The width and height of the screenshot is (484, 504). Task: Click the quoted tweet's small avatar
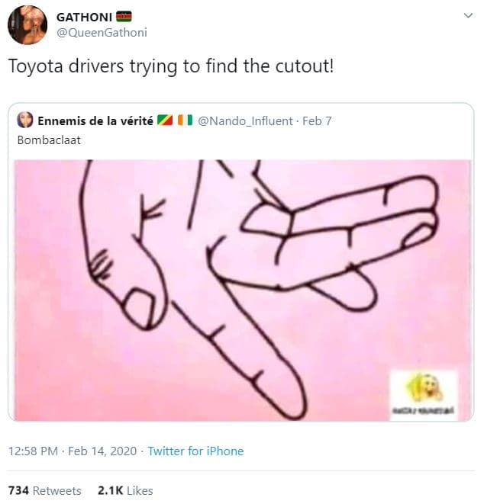[25, 120]
